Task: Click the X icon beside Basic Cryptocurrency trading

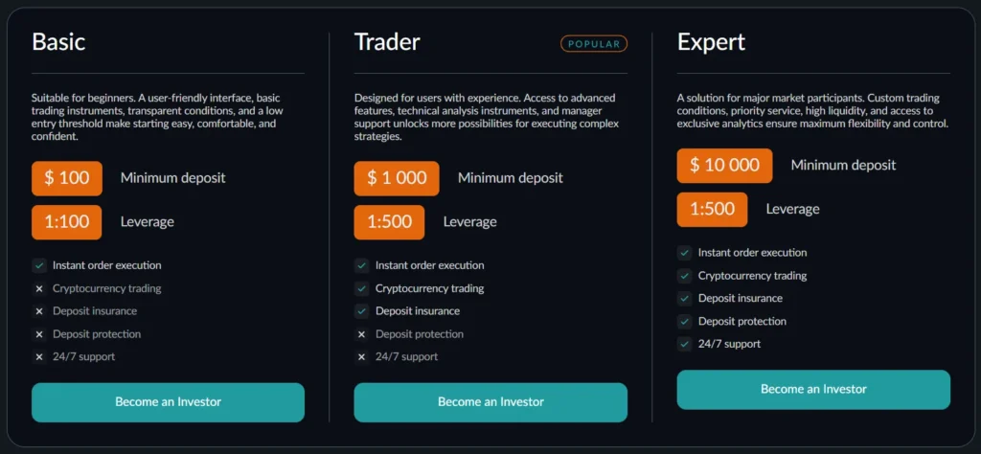Action: (x=39, y=288)
